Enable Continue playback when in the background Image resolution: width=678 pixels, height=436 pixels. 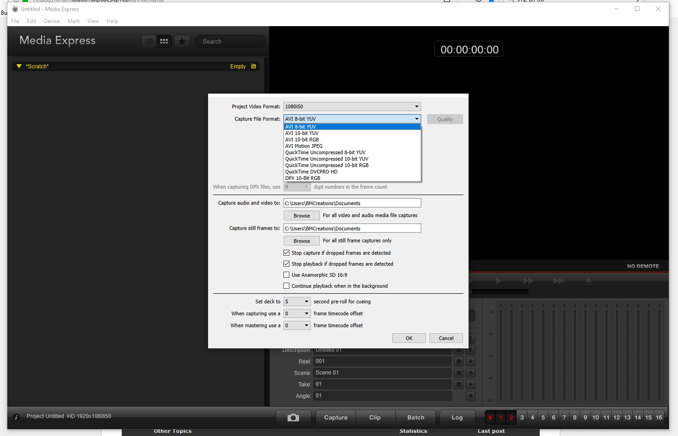[x=287, y=286]
